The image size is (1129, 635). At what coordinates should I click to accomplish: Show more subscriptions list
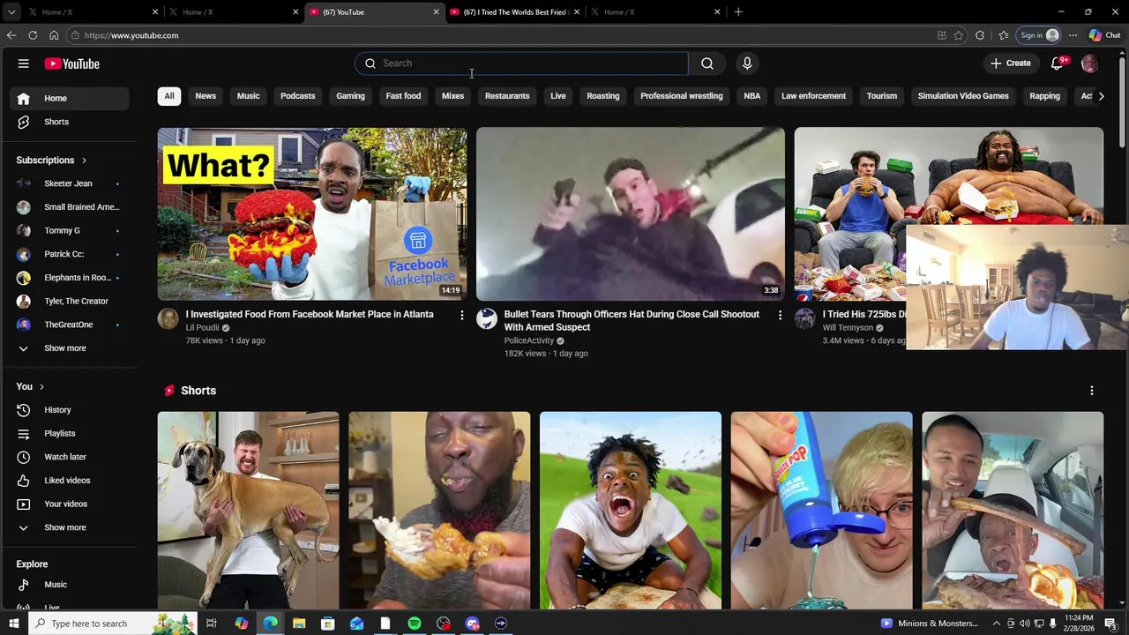tap(68, 348)
